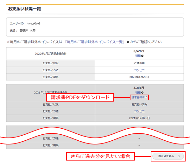Click the arrow icon beside January 2022 明細
The height and width of the screenshot is (164, 190).
[x=142, y=56]
